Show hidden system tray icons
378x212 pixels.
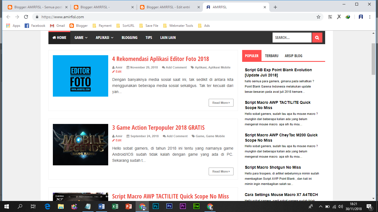321,206
